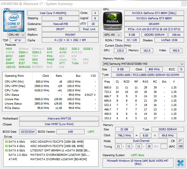
Task: Click the BIOS version A09 field
Action: pos(70,132)
